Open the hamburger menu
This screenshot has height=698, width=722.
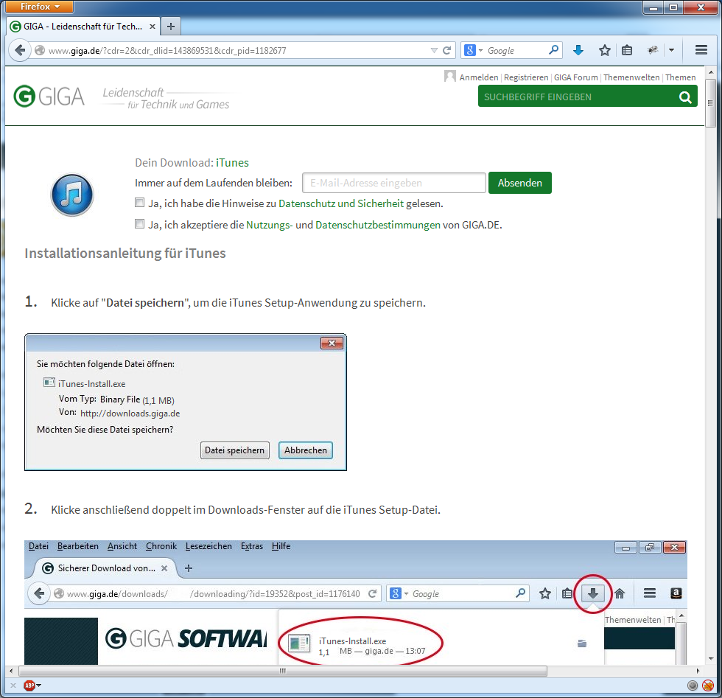(x=701, y=50)
